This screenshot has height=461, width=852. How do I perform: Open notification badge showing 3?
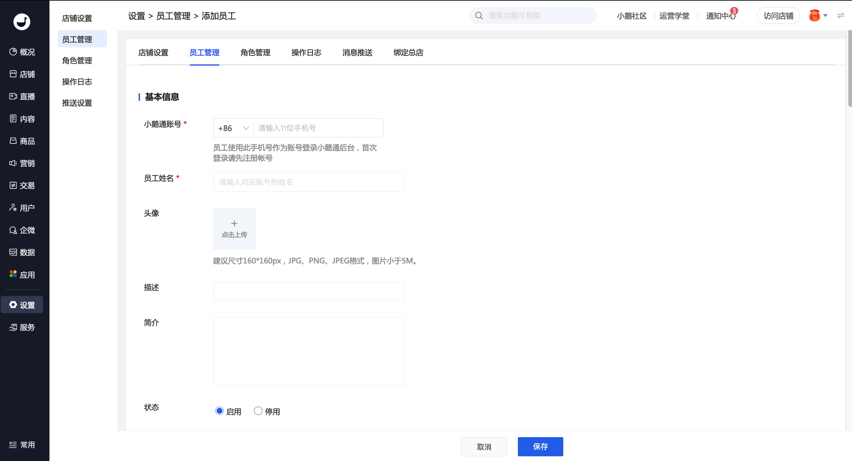(734, 11)
